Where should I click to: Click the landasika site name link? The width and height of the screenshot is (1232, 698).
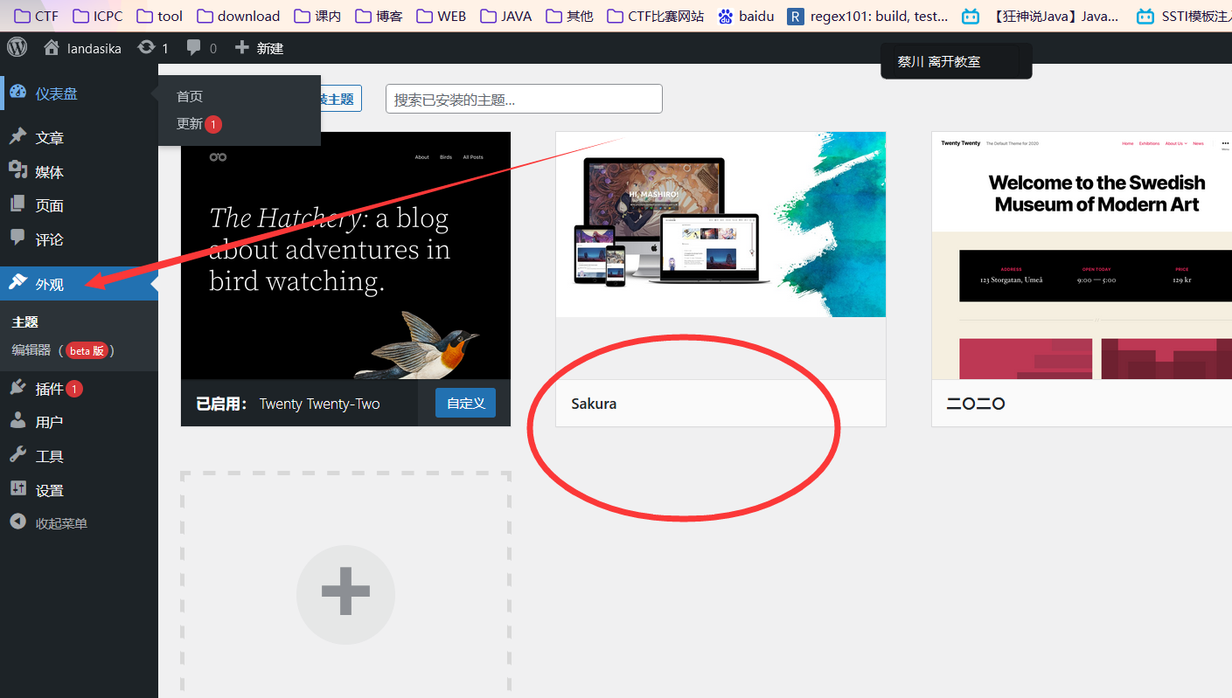[94, 48]
